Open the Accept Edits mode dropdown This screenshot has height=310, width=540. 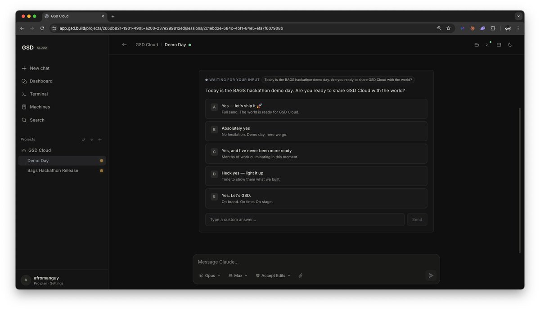(273, 276)
